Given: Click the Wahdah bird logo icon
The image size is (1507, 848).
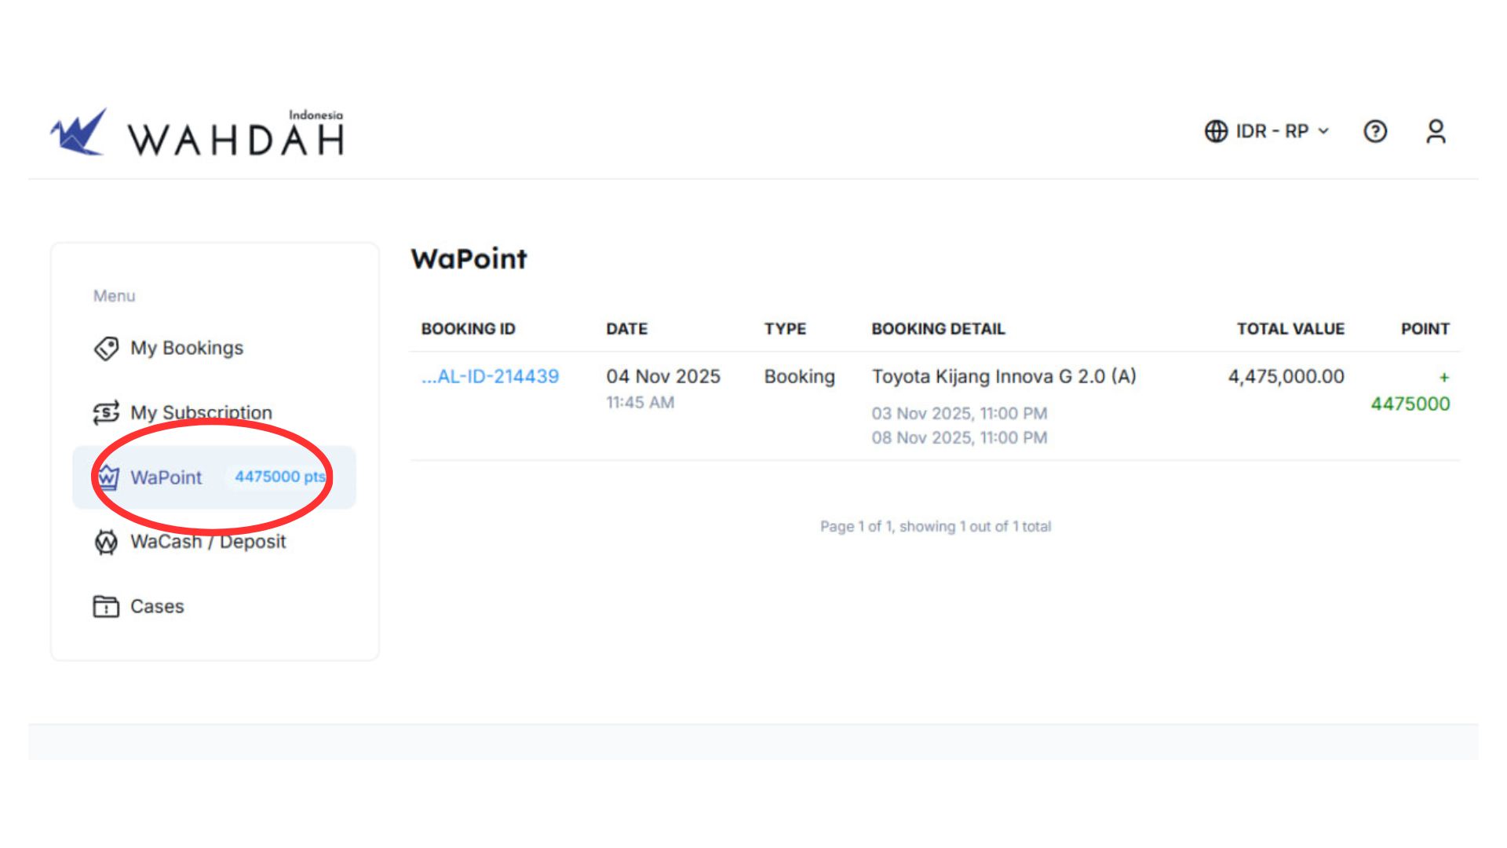Looking at the screenshot, I should click(x=78, y=133).
